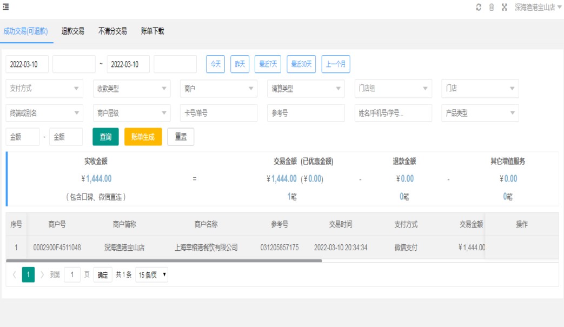Screen dimensions: 564x327
Task: Toggle the sidebar menu collapse icon
Action: (6, 6)
